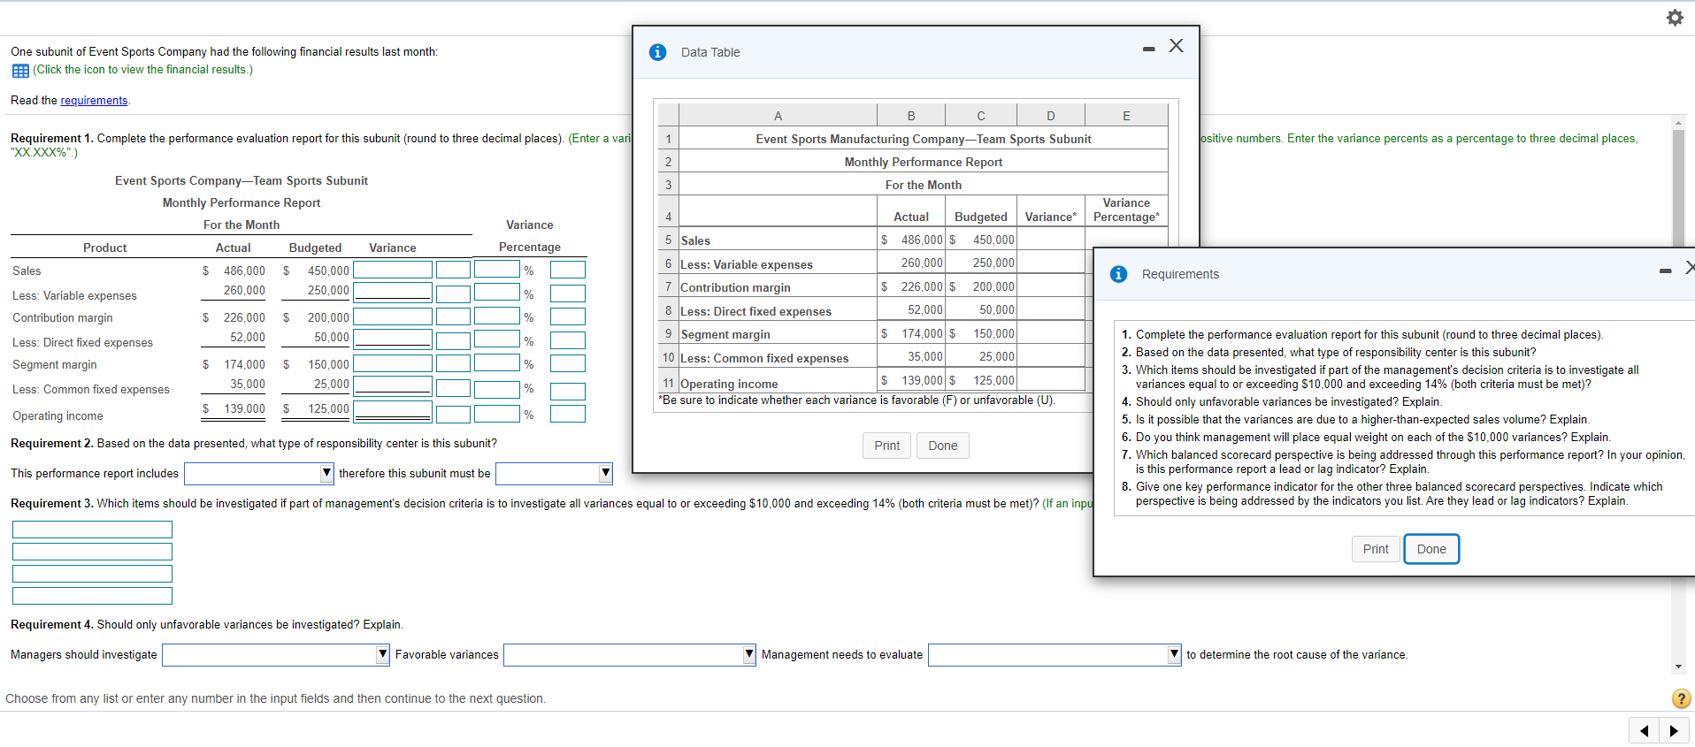Close the Data Table dialog
The width and height of the screenshot is (1695, 747).
[1176, 46]
